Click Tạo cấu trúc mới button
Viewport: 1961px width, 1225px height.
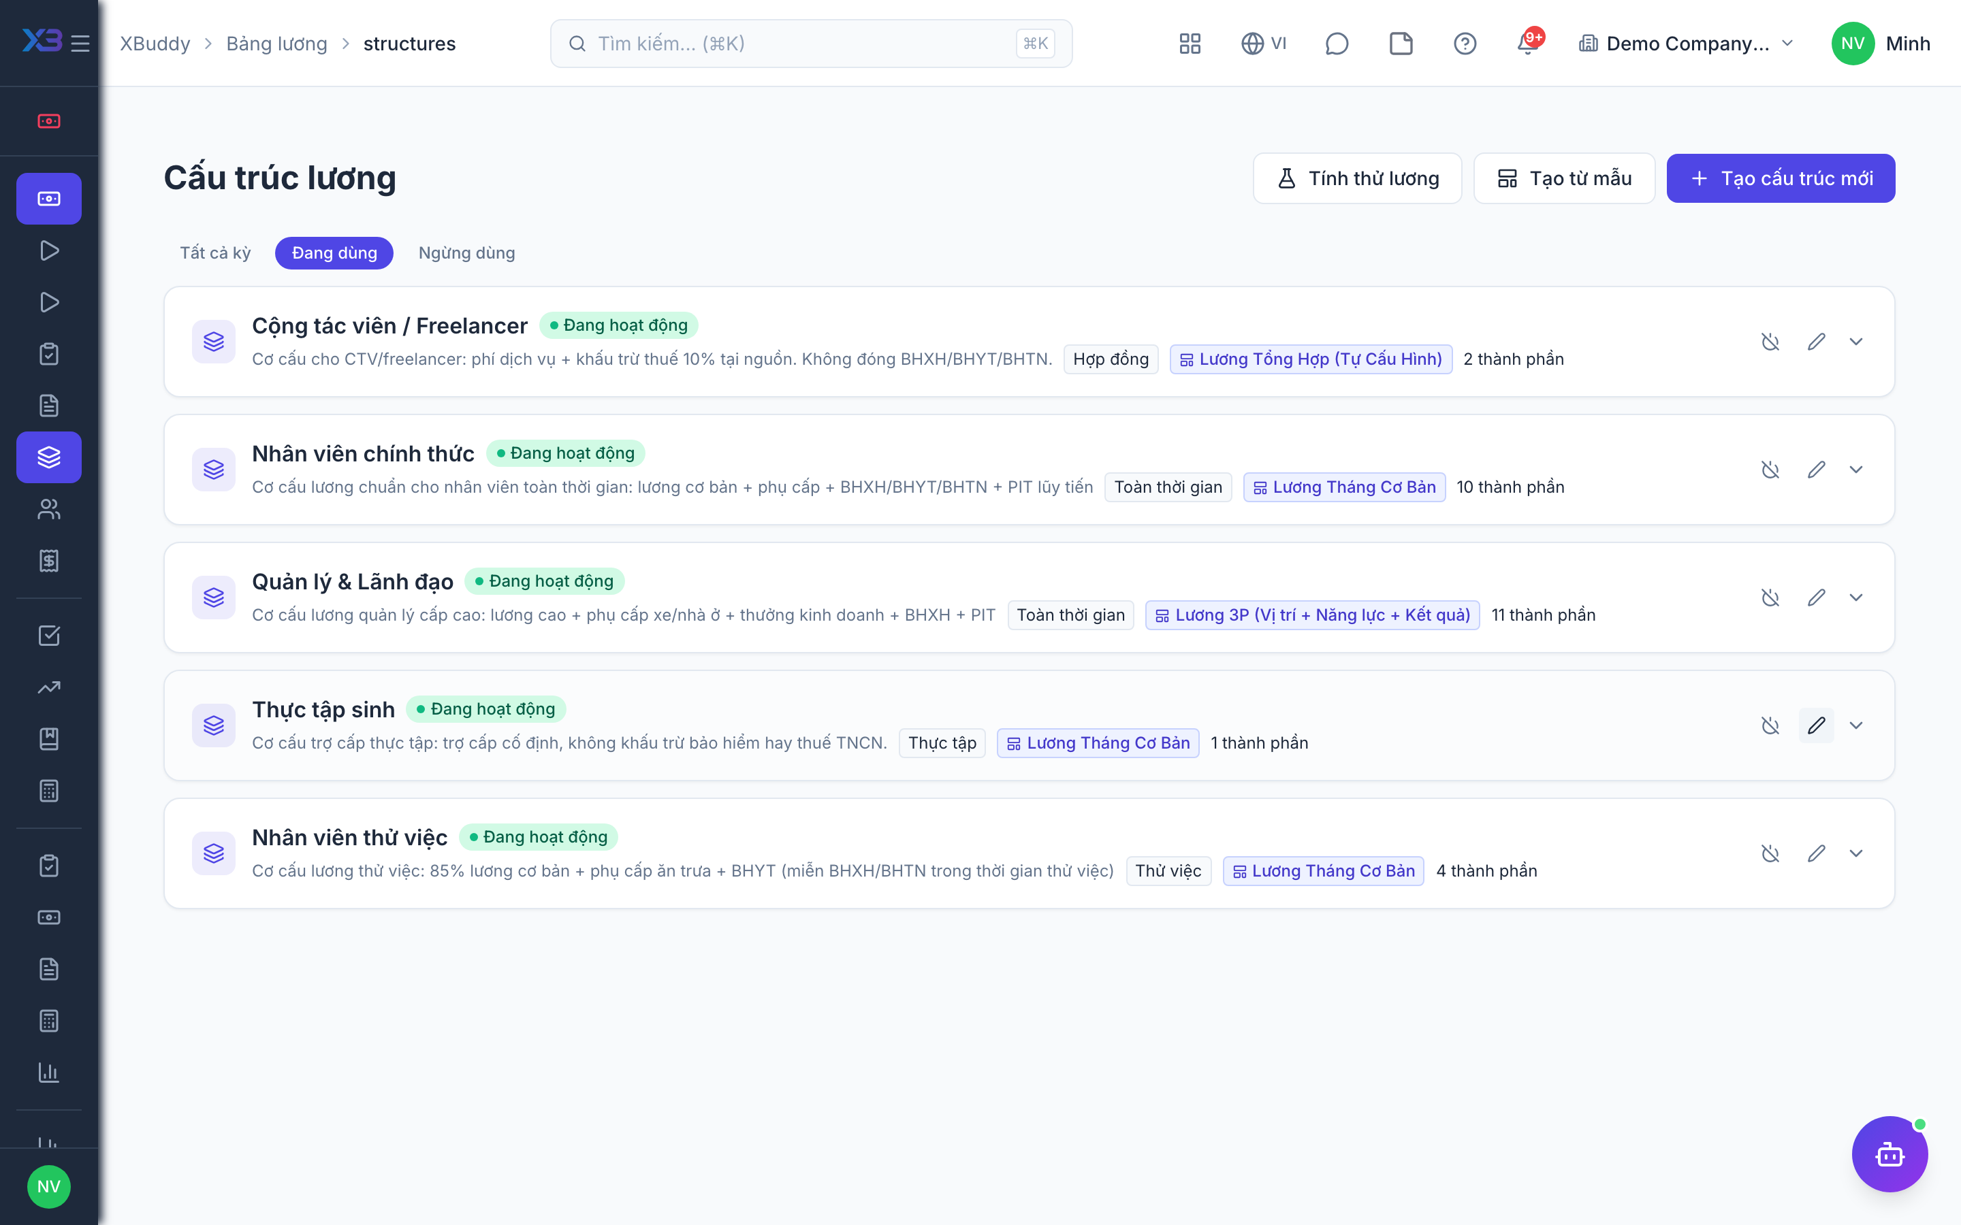[x=1781, y=178]
